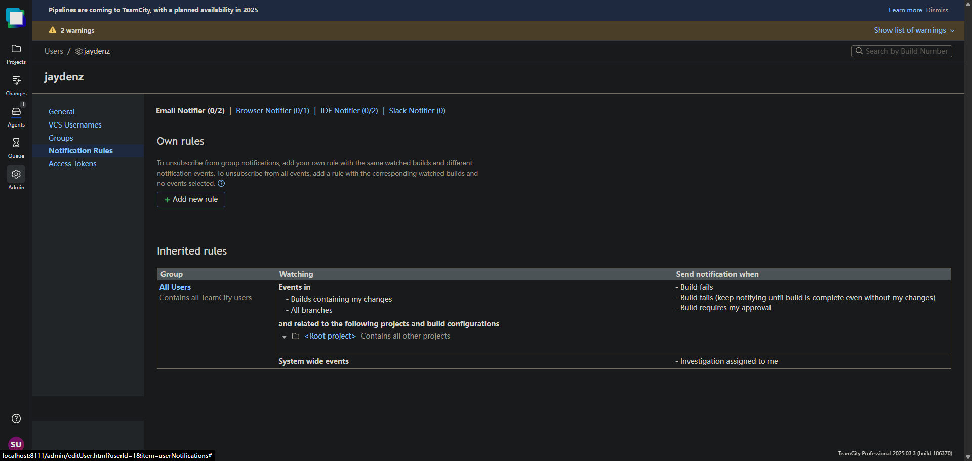
Task: Click the 'Send notification when' column header
Action: click(x=717, y=274)
